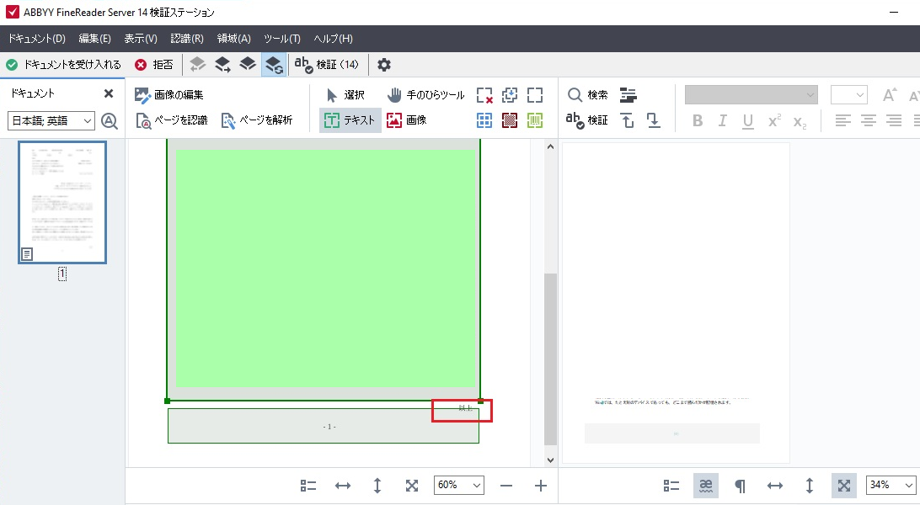The height and width of the screenshot is (505, 920).
Task: Activate the 選択 selection tool
Action: pyautogui.click(x=345, y=95)
